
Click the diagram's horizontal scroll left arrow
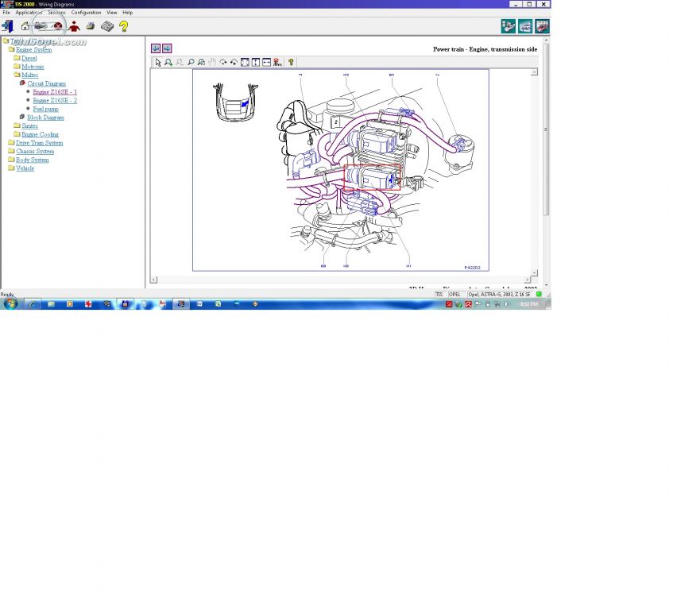pyautogui.click(x=153, y=280)
